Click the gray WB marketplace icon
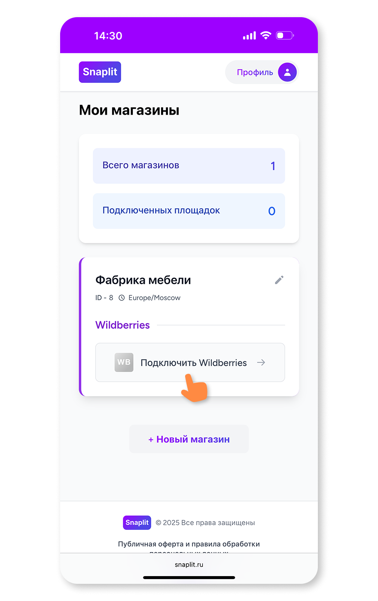 [x=124, y=362]
